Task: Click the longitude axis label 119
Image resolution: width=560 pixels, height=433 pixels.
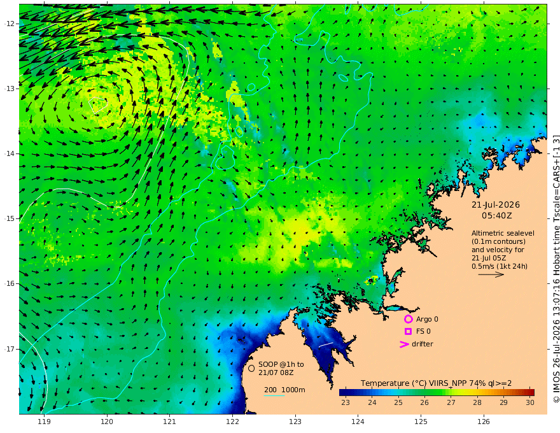Action: pyautogui.click(x=45, y=422)
